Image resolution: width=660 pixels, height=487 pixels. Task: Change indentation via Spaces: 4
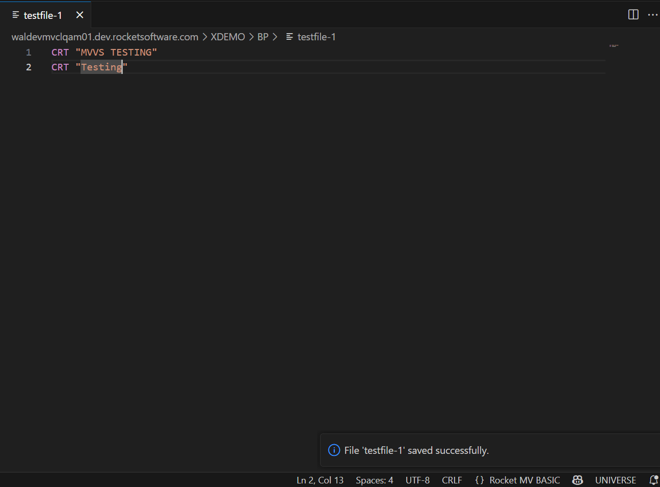click(374, 480)
